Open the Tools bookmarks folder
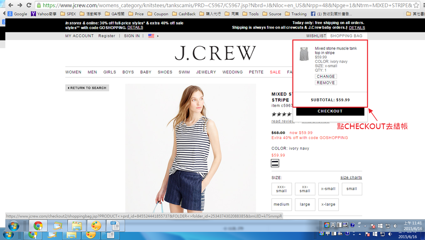This screenshot has height=240, width=425. pos(250,14)
